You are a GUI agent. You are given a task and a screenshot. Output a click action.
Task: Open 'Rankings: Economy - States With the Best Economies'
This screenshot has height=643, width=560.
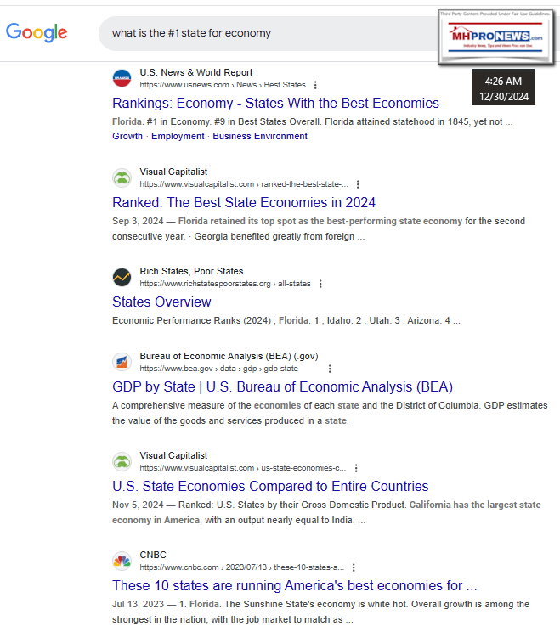275,104
